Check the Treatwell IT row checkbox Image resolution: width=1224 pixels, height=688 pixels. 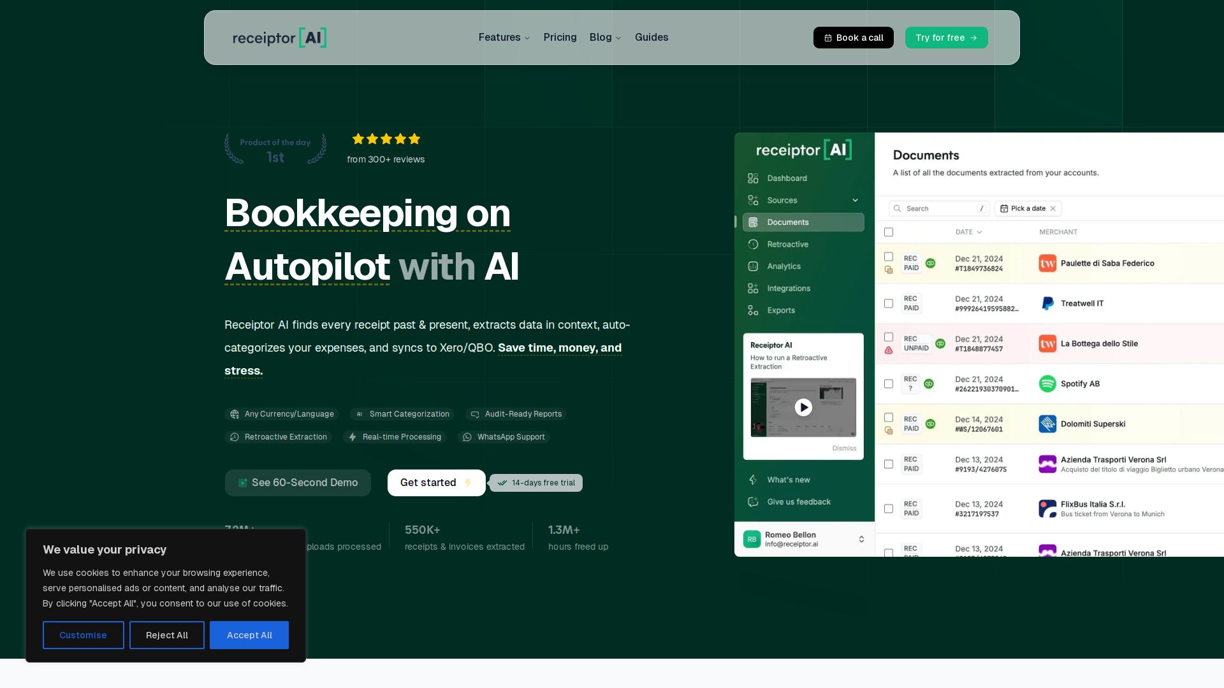(x=889, y=303)
